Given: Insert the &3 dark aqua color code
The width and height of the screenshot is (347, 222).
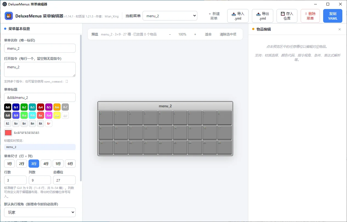Looking at the screenshot, I should [x=32, y=107].
